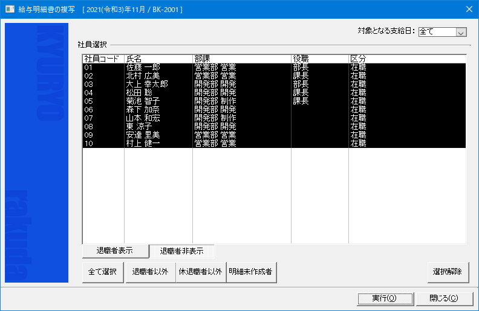Screen dimensions: 479x311
Task: Close the 給与明細書の複写 window
Action: (468, 10)
